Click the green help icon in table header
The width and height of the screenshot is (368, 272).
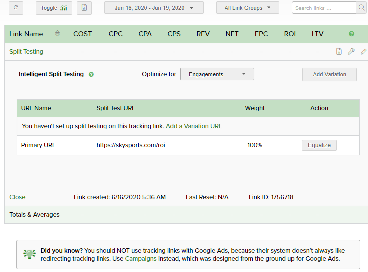coord(351,34)
